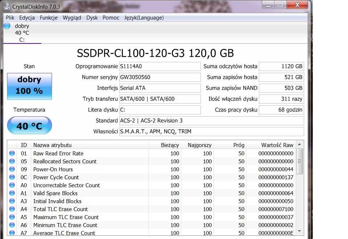Click status orb for Valid Spare Blocks

click(12, 193)
